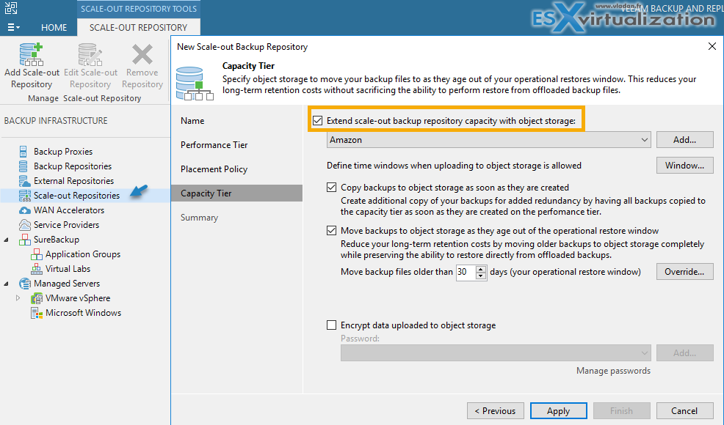Select Backup Repositories tree item
Screen dimensions: 724x425
[73, 166]
